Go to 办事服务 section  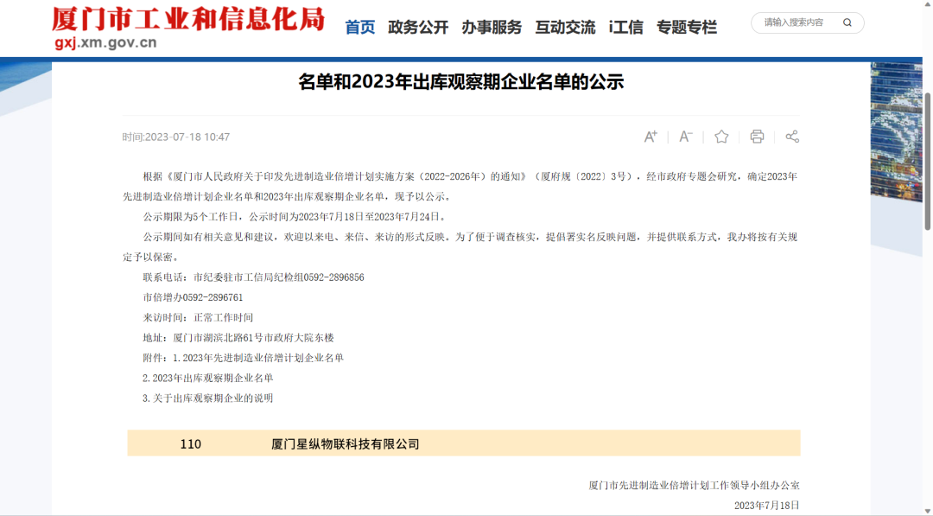[492, 27]
